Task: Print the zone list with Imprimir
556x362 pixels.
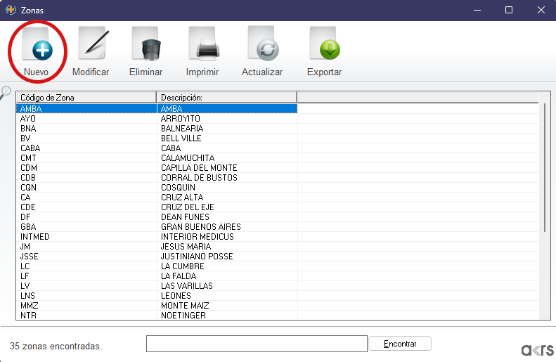Action: tap(202, 48)
